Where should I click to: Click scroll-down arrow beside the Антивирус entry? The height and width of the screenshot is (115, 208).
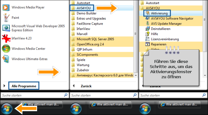[x=136, y=75]
